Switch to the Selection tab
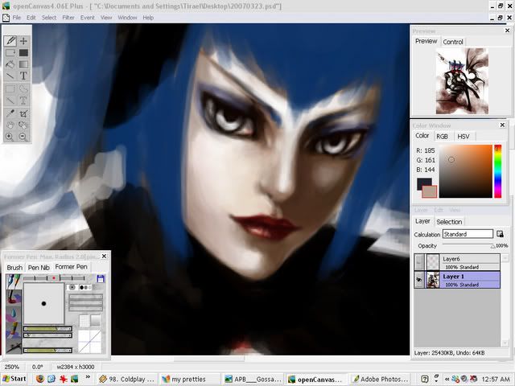Screen dimensions: 515x386 (449, 222)
